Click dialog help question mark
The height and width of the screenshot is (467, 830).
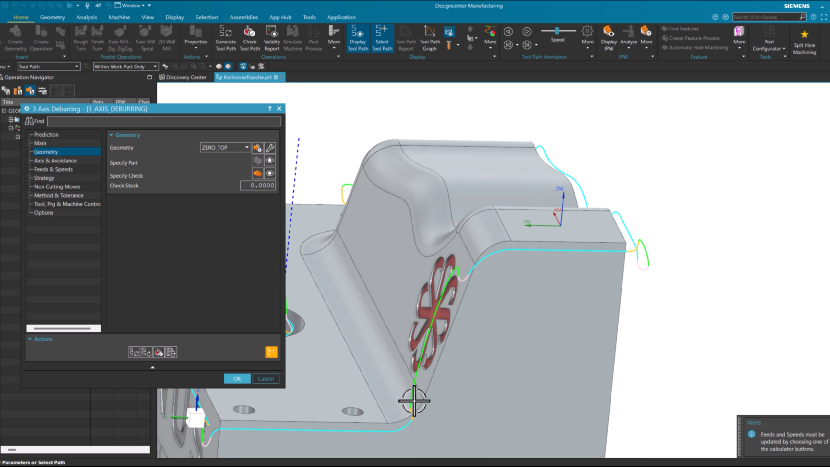click(269, 109)
